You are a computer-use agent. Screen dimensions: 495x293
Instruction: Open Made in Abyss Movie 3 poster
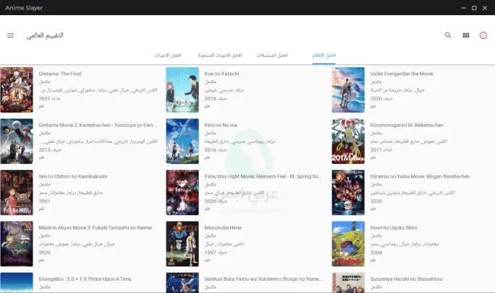[x=17, y=244]
